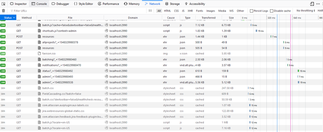This screenshot has width=323, height=132.
Task: Click 200 status badge of shortcuts.js row
Action: (x=3, y=31)
